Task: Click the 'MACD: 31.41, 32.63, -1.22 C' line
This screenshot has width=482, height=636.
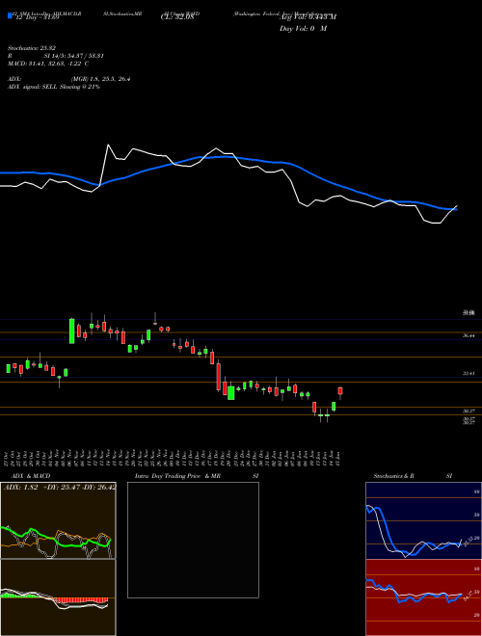Action: pyautogui.click(x=48, y=64)
